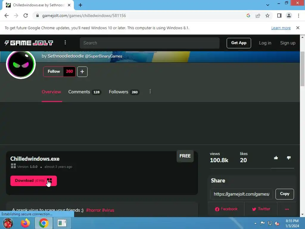Open the Chrome profile avatar
305x229 pixels.
(x=289, y=16)
